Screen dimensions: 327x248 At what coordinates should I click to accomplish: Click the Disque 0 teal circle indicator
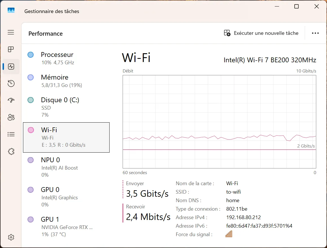31,100
